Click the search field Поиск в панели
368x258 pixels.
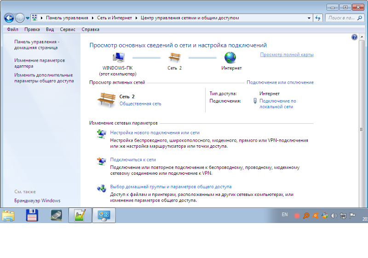341,18
